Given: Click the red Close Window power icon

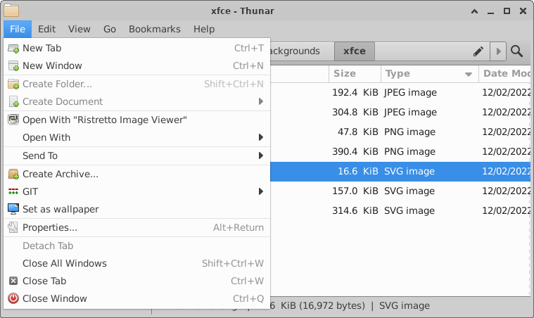Looking at the screenshot, I should (x=13, y=298).
